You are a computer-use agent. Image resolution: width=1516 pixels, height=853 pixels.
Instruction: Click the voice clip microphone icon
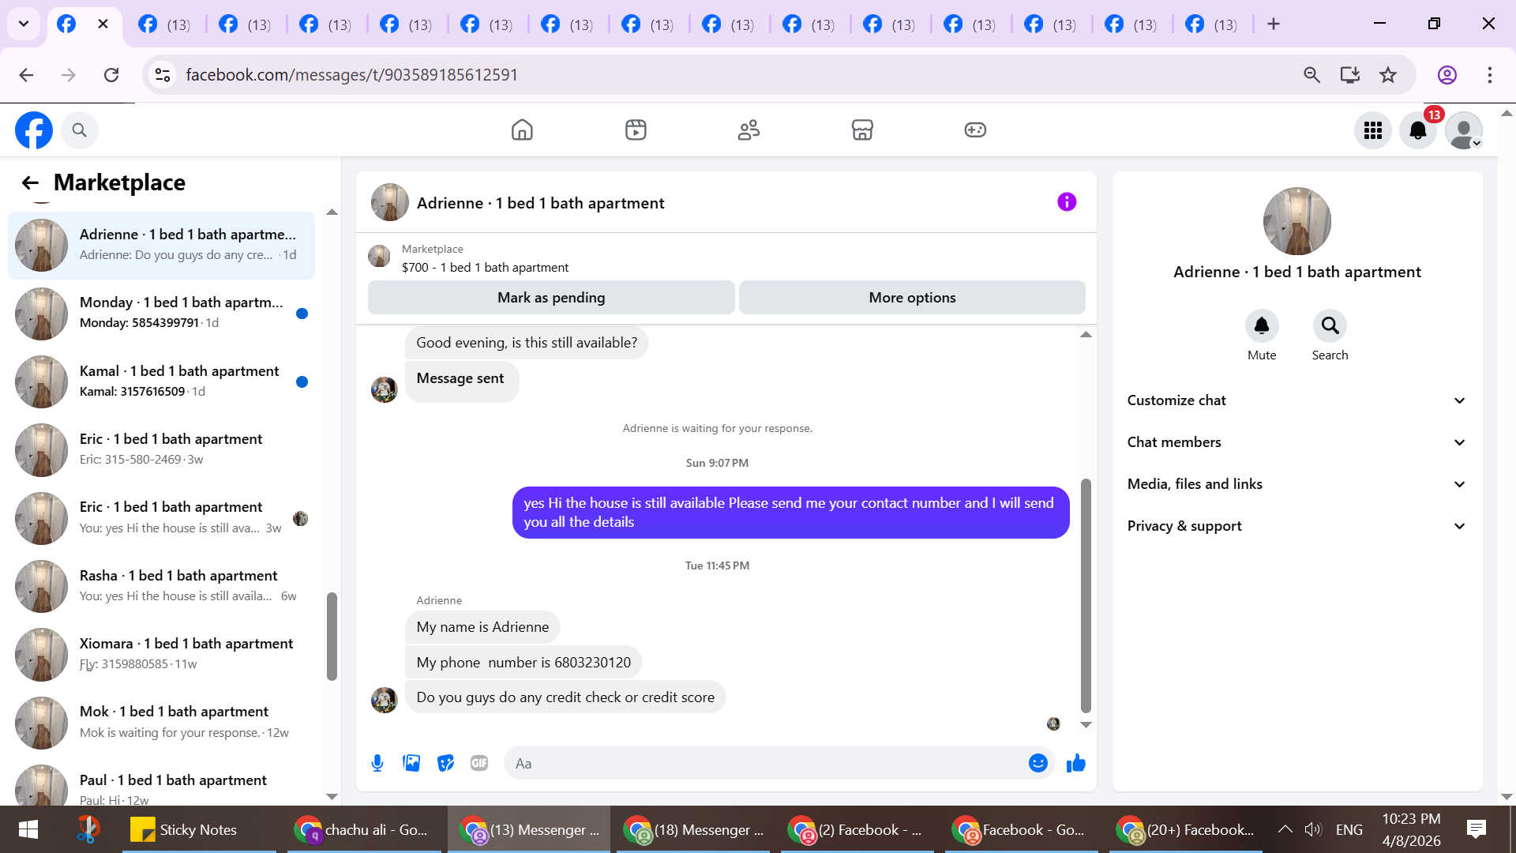377,763
